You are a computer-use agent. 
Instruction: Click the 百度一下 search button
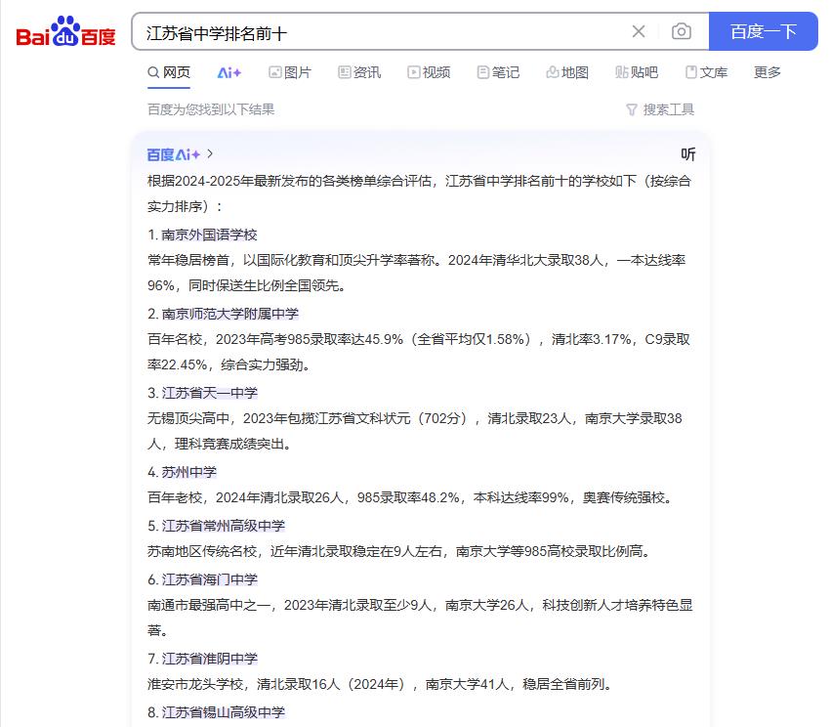(x=764, y=31)
